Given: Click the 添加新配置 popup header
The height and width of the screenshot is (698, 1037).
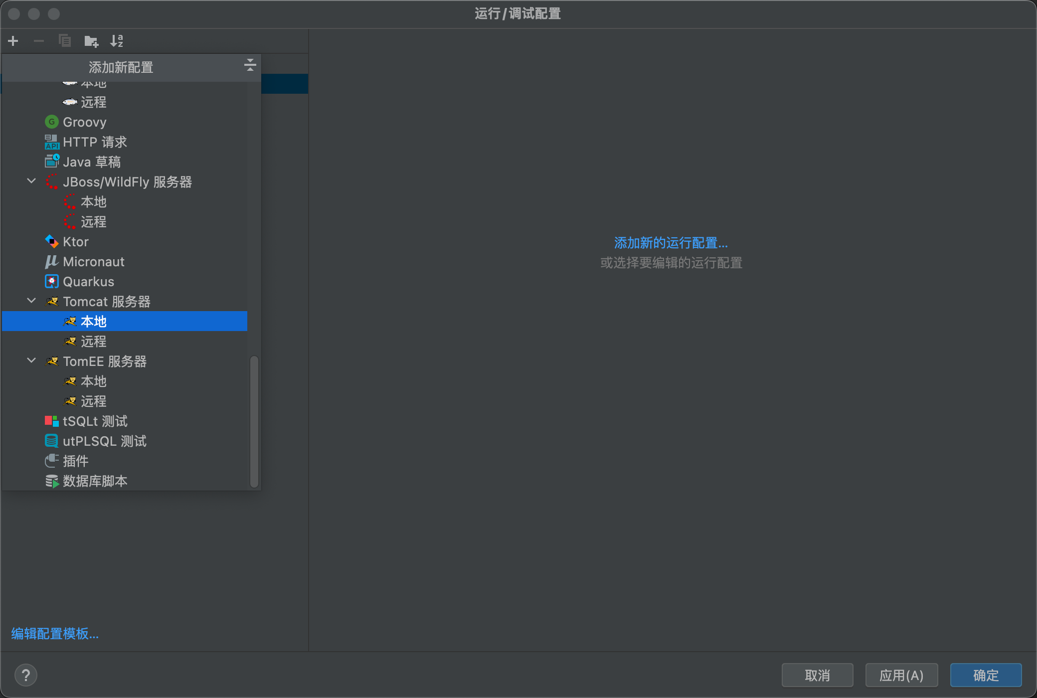Looking at the screenshot, I should coord(132,67).
